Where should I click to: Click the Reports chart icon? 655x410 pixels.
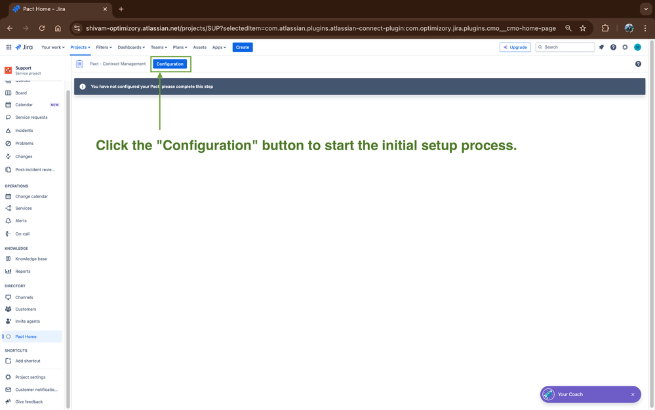coord(8,271)
